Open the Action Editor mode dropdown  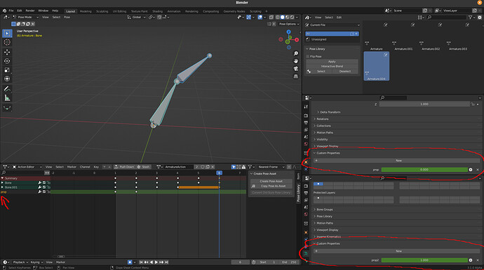[x=27, y=167]
